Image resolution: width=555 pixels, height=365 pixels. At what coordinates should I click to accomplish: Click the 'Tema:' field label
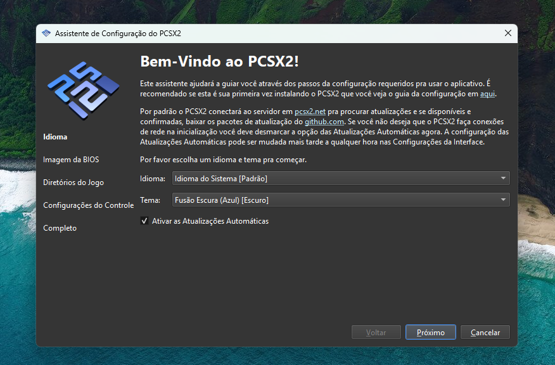150,200
